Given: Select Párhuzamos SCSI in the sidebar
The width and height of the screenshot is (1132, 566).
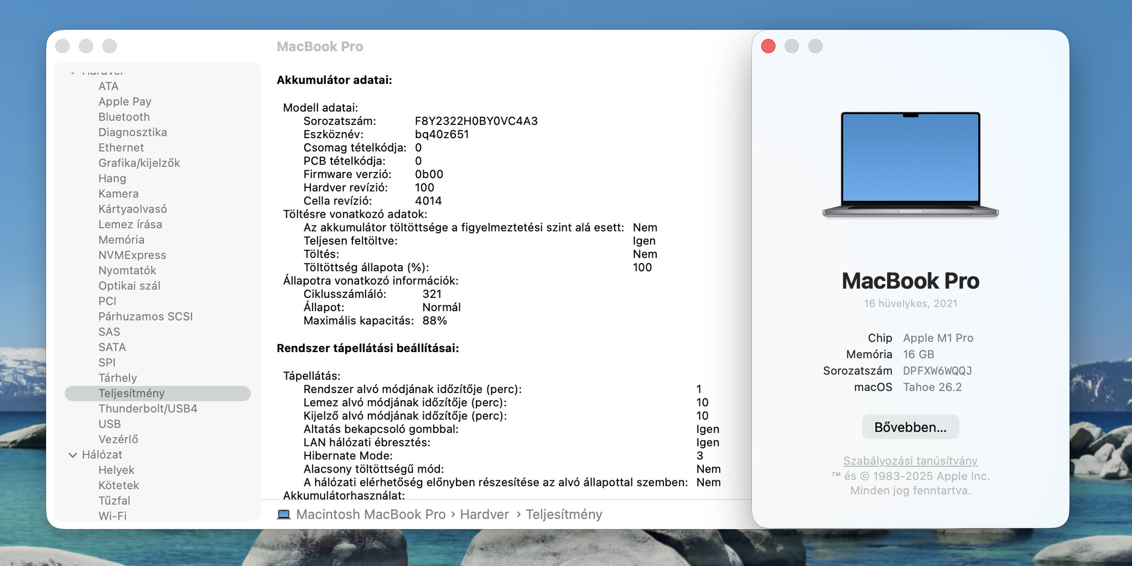Looking at the screenshot, I should point(146,317).
